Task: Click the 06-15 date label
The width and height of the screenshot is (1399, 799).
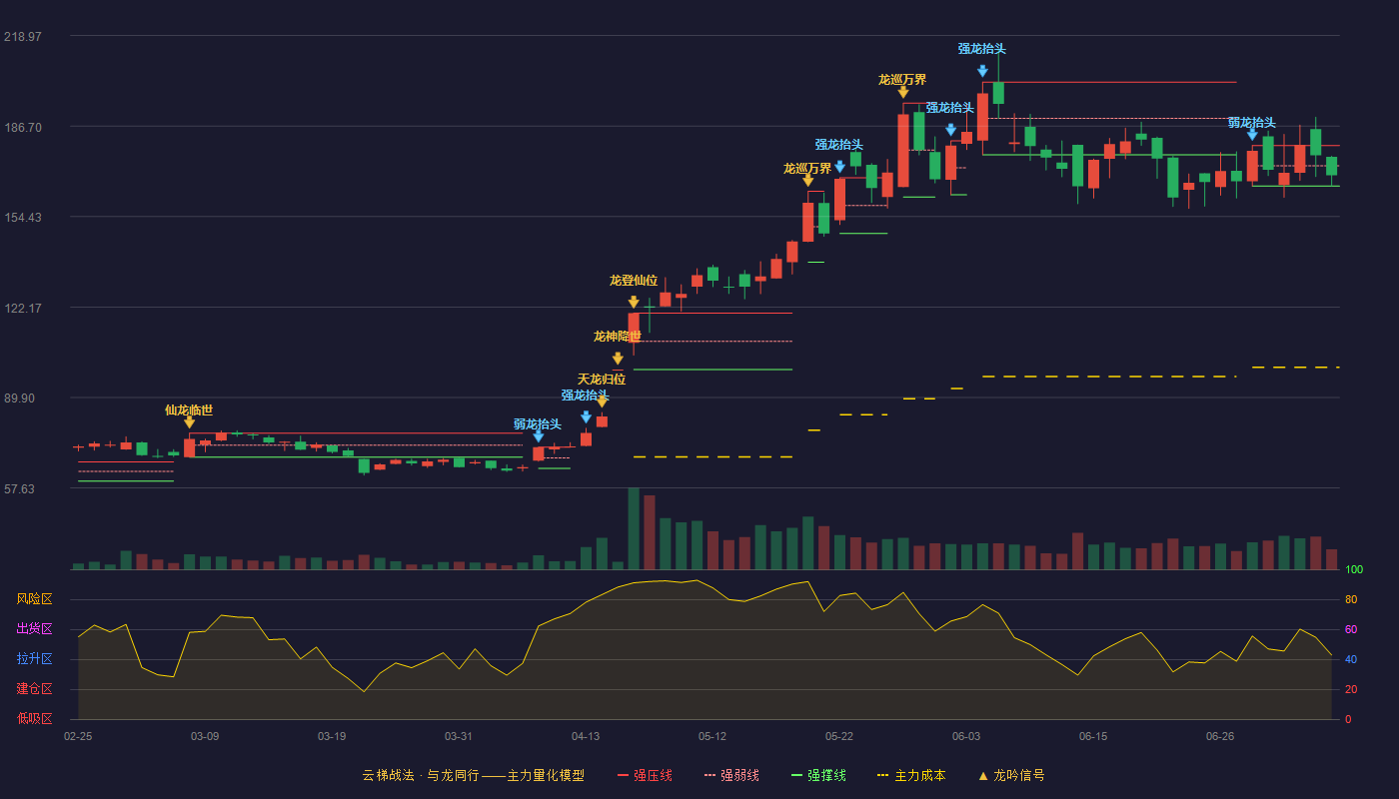Action: [1093, 736]
